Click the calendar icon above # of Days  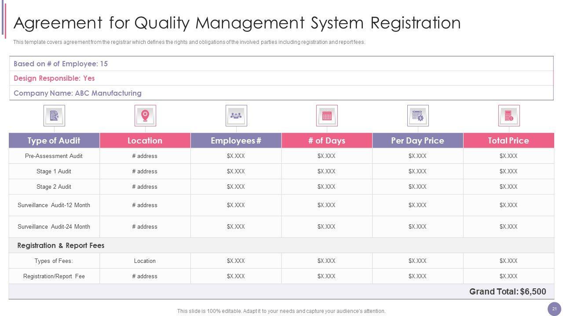click(x=327, y=115)
